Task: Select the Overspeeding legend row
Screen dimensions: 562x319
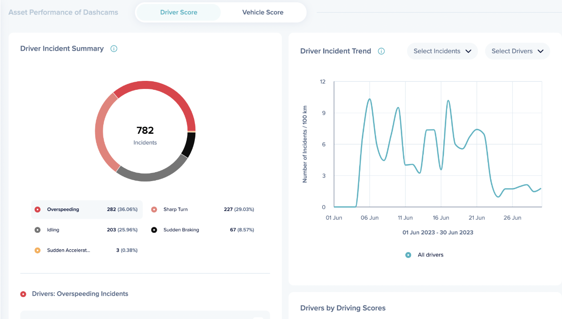Action: [x=87, y=209]
